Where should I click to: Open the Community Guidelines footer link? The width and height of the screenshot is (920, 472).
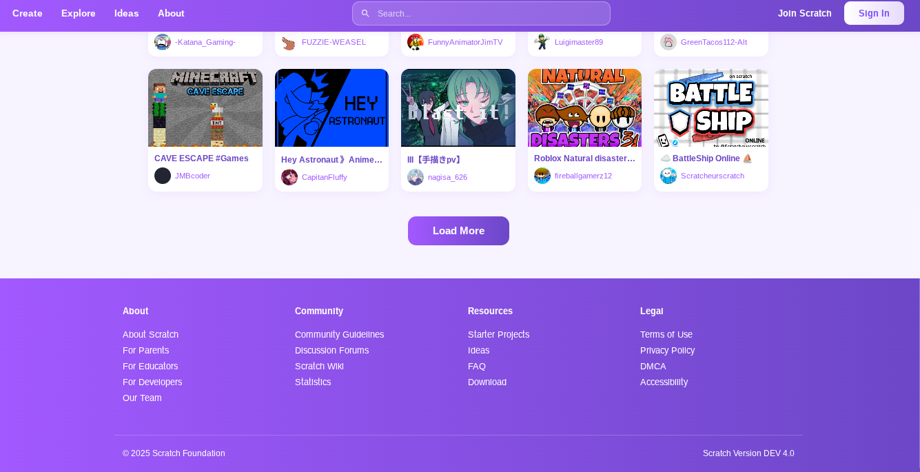340,334
